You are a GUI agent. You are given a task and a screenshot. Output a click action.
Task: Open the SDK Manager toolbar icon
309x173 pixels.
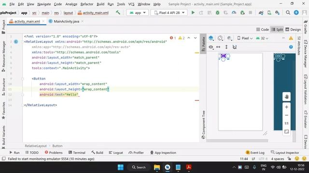pos(277,13)
